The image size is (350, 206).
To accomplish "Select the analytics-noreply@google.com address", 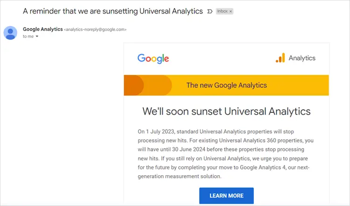I will pos(95,29).
